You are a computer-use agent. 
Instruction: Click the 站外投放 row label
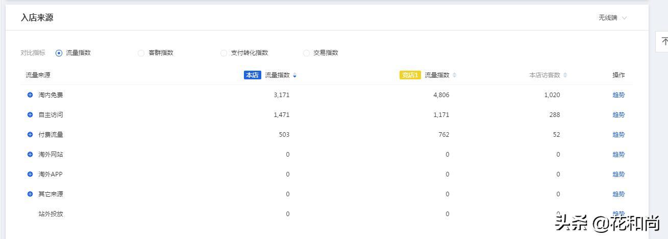click(x=51, y=214)
